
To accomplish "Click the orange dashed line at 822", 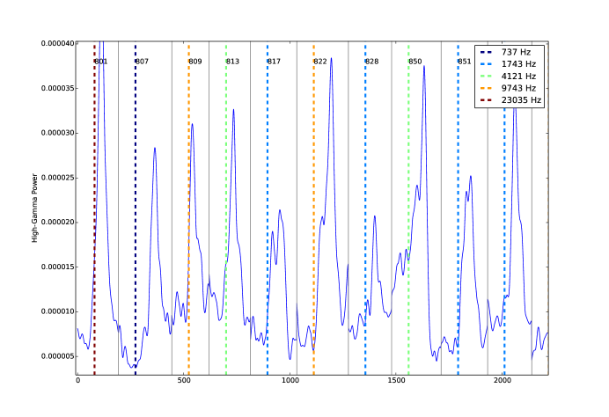I will pyautogui.click(x=314, y=209).
